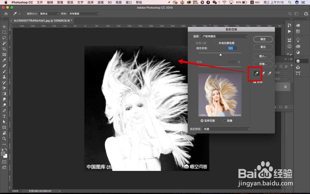Open the History panel icon
The image size is (310, 194).
[x=290, y=25]
